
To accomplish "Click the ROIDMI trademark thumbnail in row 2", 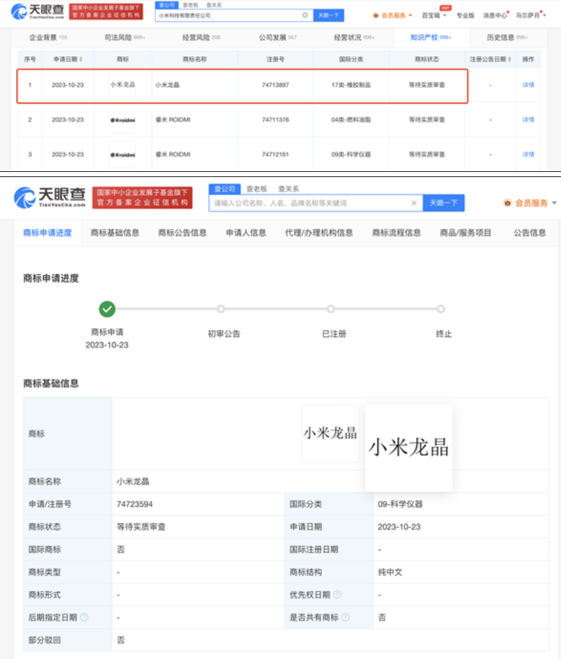I will (x=123, y=120).
